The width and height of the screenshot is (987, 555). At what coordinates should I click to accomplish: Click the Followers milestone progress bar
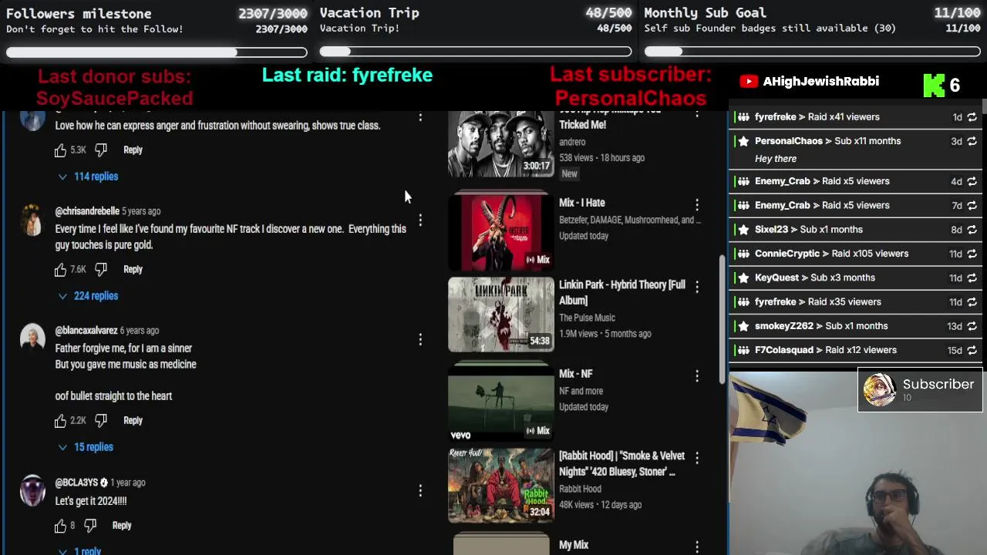coord(157,52)
